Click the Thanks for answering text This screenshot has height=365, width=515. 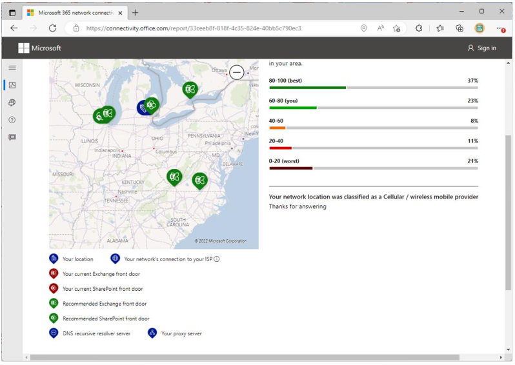pyautogui.click(x=298, y=206)
